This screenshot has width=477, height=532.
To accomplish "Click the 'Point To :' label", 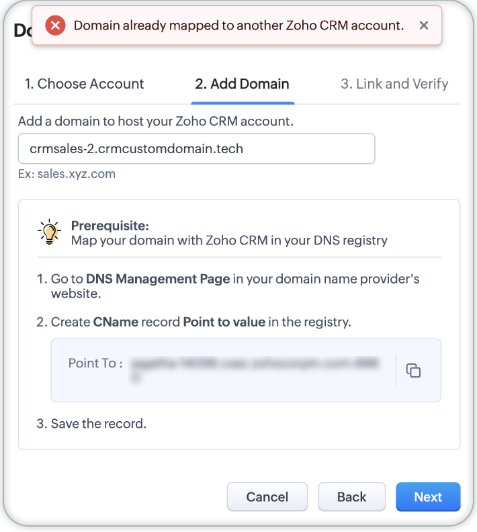I will 95,363.
